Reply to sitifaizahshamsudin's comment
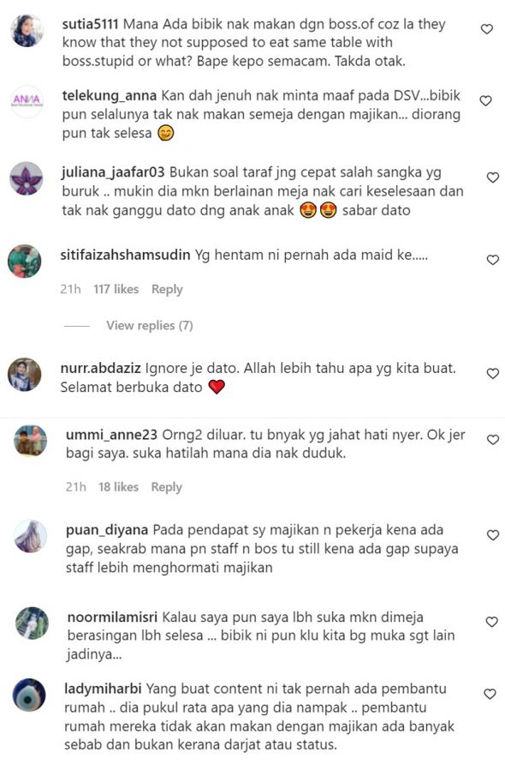 click(167, 289)
